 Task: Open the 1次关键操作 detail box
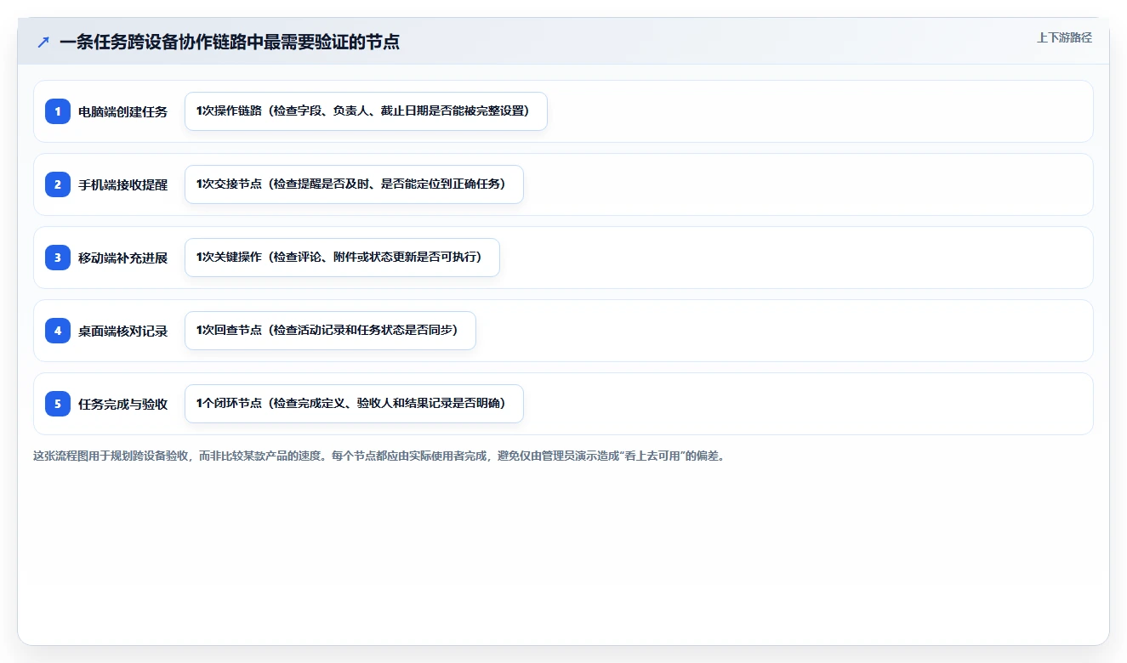tap(342, 258)
